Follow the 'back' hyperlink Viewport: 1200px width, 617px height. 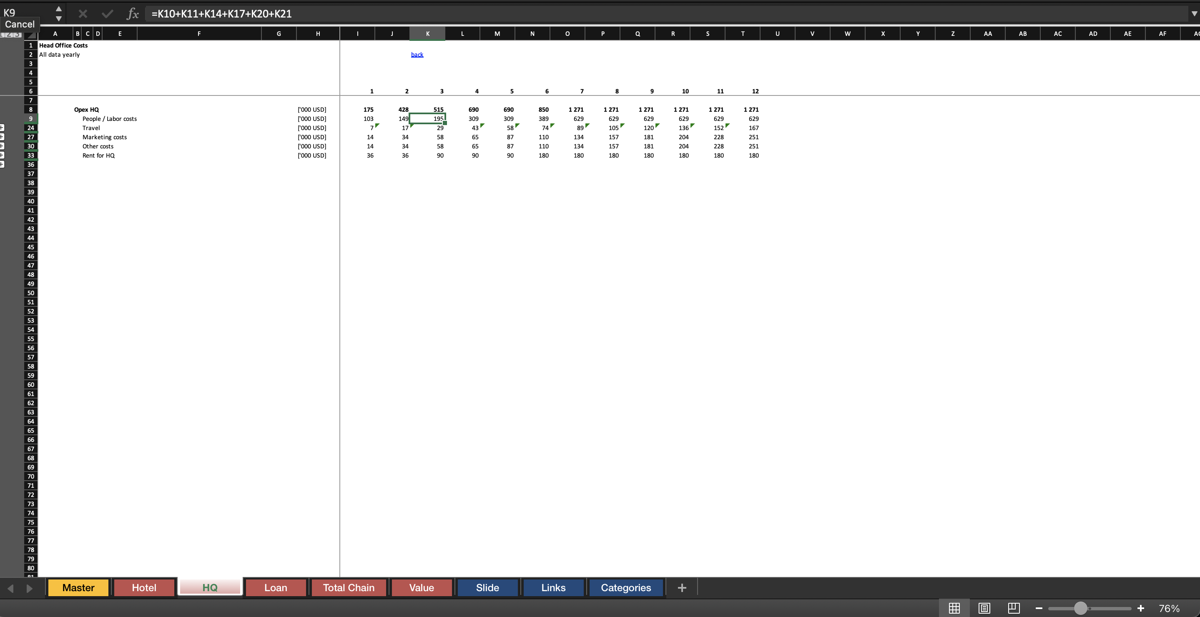pyautogui.click(x=417, y=55)
